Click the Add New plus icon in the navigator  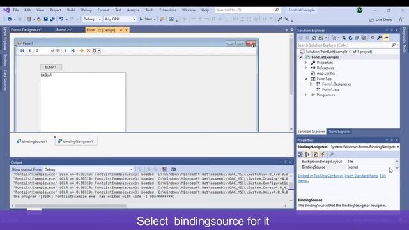tap(81, 50)
